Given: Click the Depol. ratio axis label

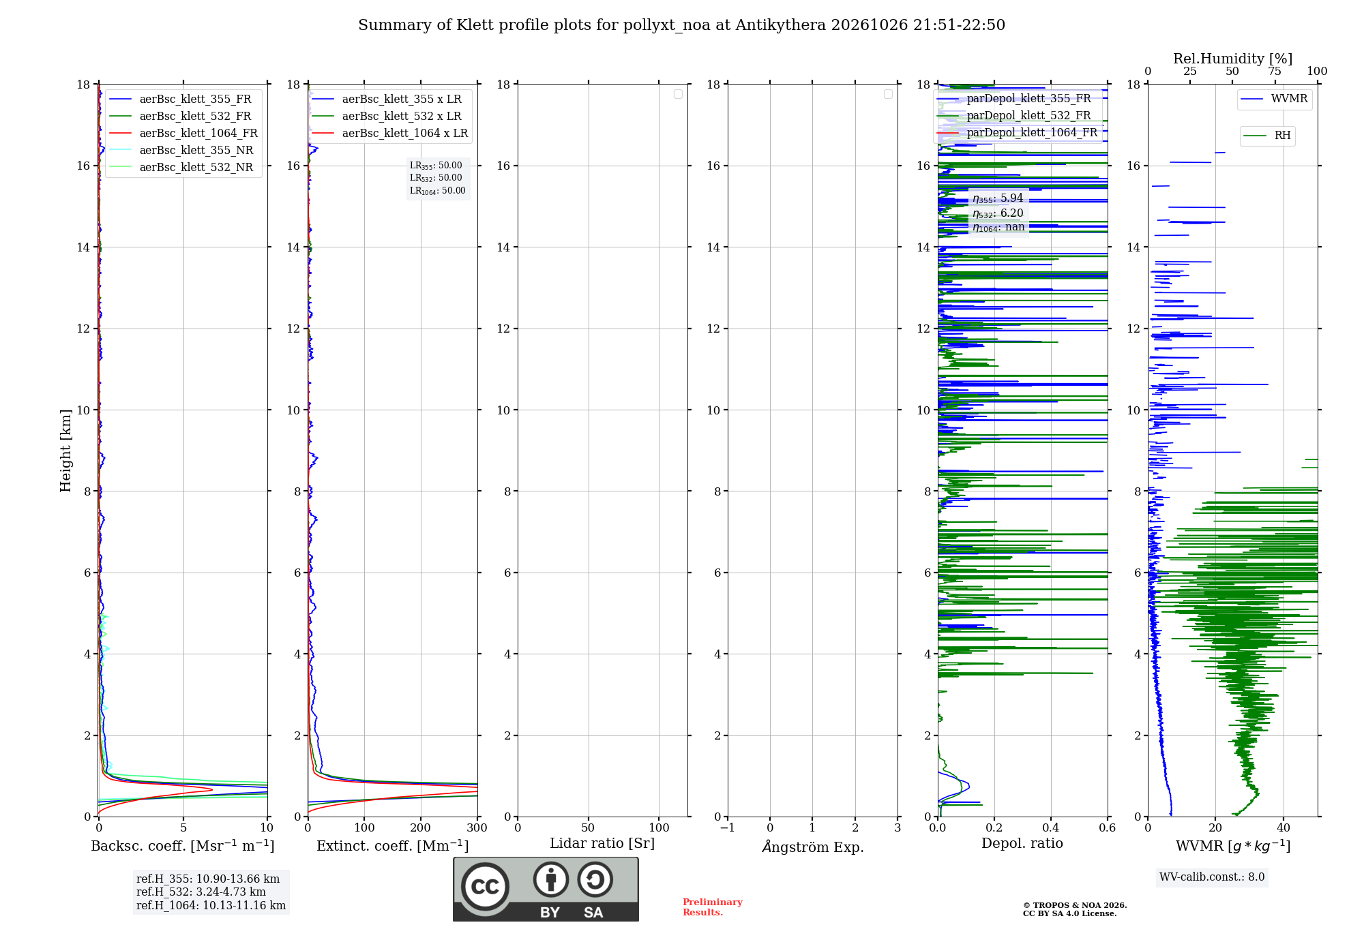Looking at the screenshot, I should [1022, 844].
